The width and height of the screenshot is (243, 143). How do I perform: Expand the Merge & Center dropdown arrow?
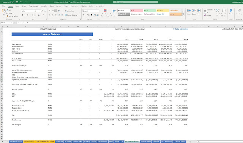pyautogui.click(x=79, y=15)
